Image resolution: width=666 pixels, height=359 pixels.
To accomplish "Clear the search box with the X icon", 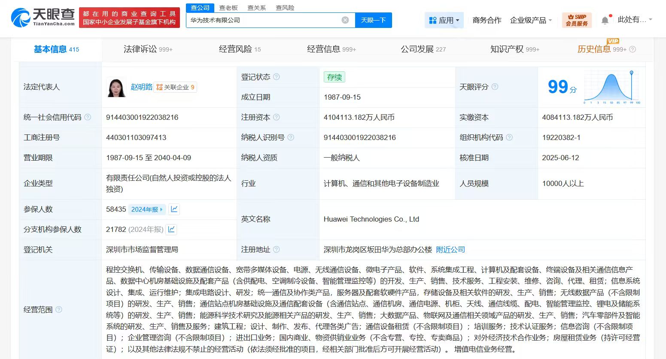I will coord(345,20).
